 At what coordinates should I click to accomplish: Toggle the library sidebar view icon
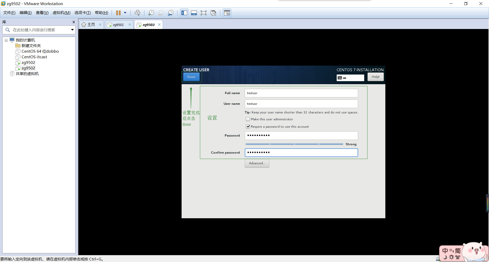point(184,13)
